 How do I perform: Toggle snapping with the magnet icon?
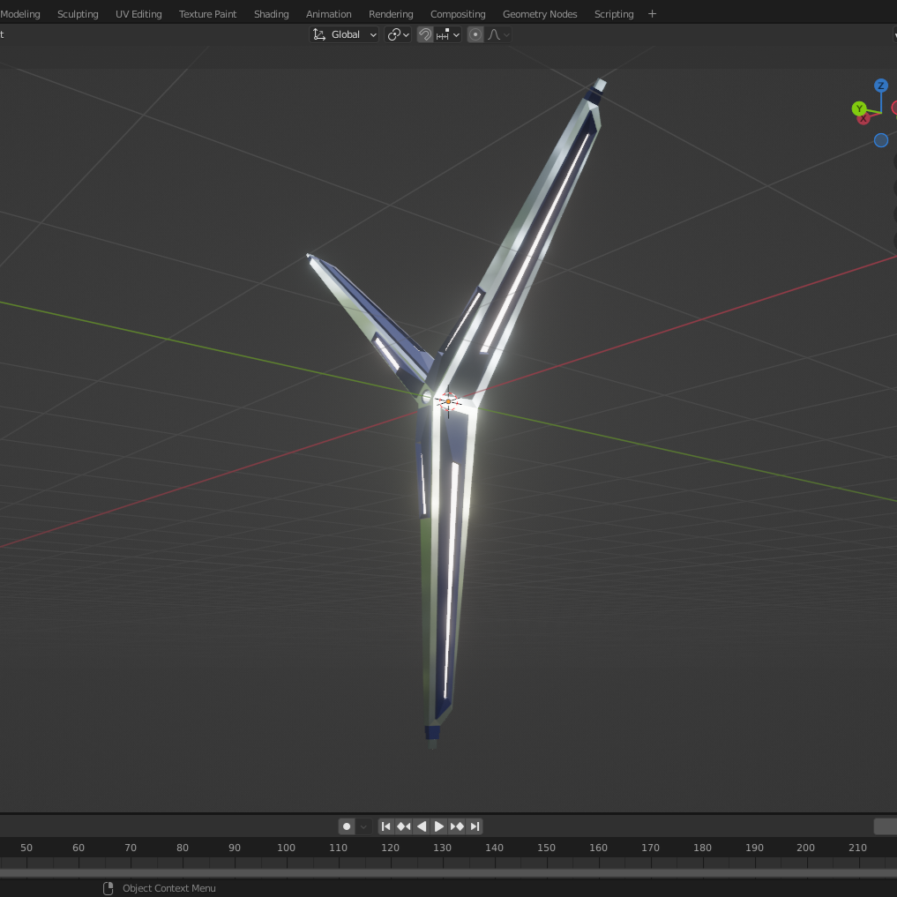pos(424,34)
